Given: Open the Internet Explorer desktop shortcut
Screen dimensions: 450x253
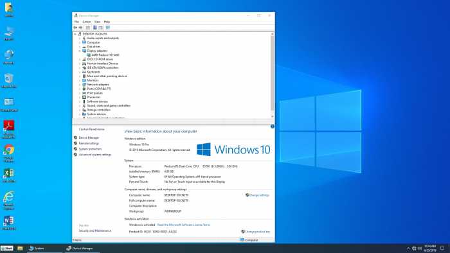Looking at the screenshot, I should (x=9, y=200).
